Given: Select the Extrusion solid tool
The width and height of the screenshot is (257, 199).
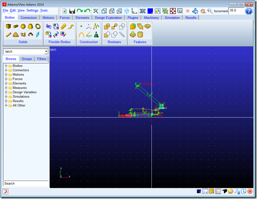Looking at the screenshot, I should pos(23,35).
